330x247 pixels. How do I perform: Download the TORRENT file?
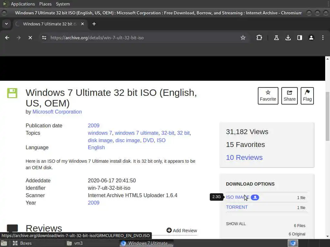(x=237, y=207)
